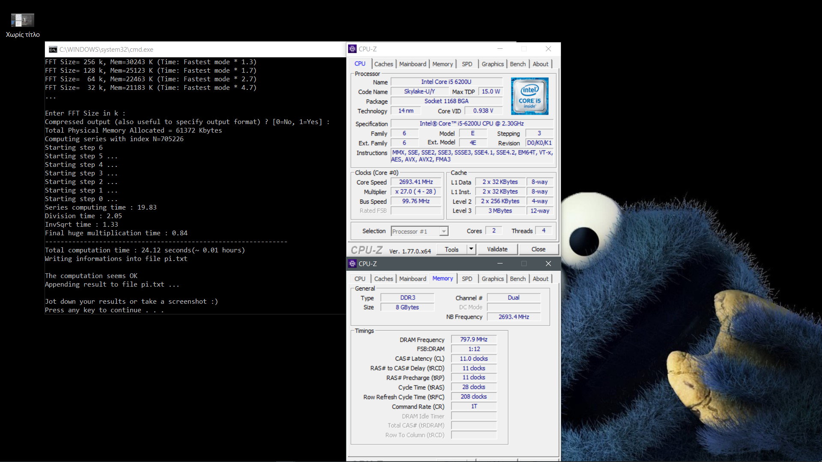The height and width of the screenshot is (462, 822).
Task: Click the top CPU-Z window app icon
Action: (x=352, y=49)
